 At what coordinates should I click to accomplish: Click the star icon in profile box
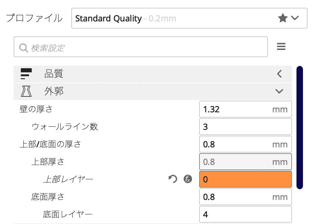tap(283, 18)
